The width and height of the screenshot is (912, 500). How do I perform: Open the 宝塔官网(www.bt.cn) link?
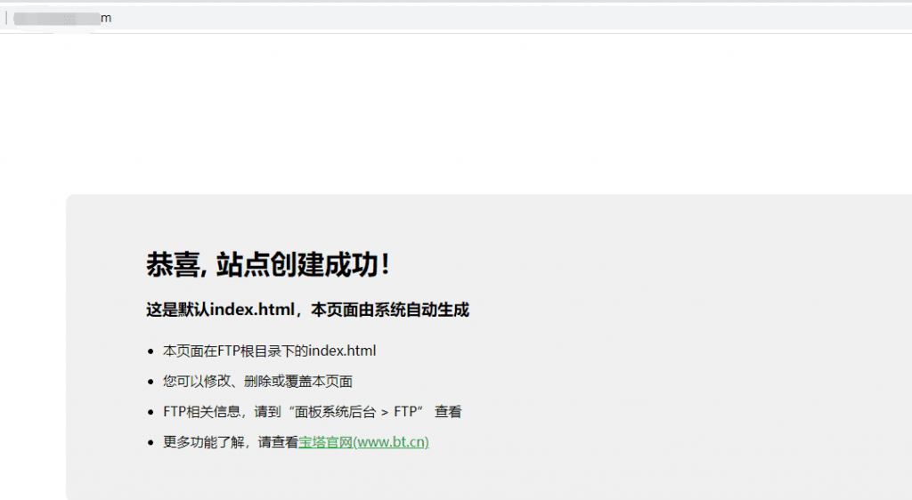point(363,442)
